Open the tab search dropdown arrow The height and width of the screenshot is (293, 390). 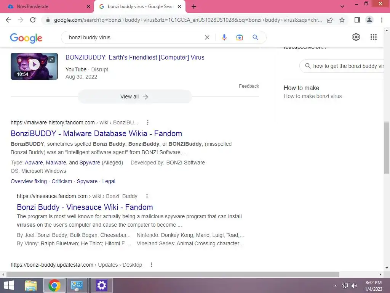pyautogui.click(x=342, y=6)
